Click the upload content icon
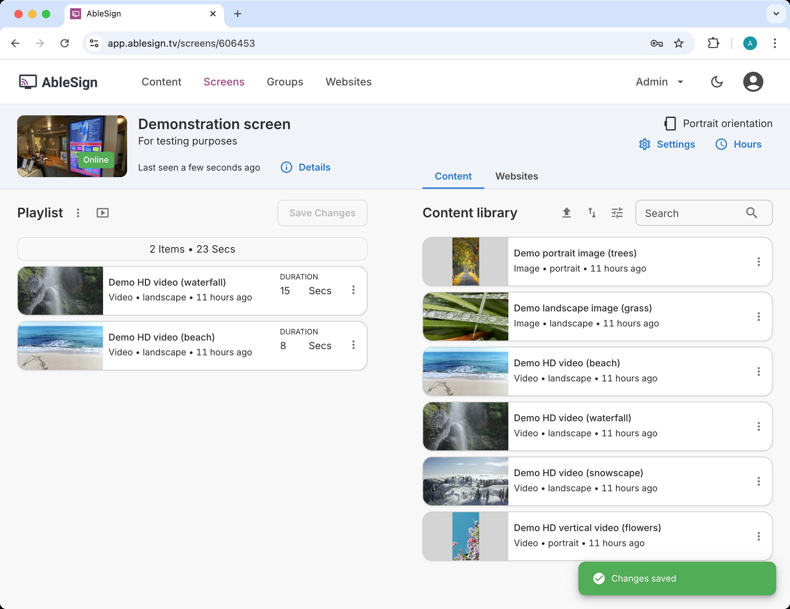 click(x=566, y=213)
